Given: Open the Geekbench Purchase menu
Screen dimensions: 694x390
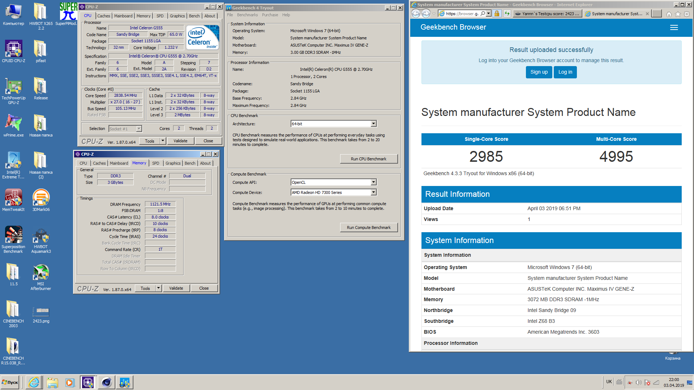Looking at the screenshot, I should (x=270, y=15).
